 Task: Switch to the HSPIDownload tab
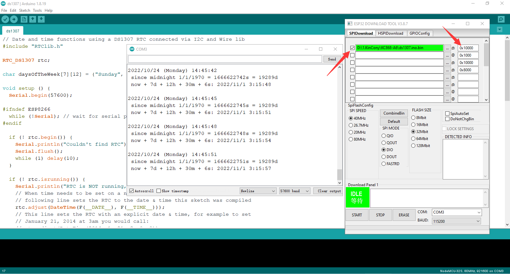pyautogui.click(x=390, y=33)
